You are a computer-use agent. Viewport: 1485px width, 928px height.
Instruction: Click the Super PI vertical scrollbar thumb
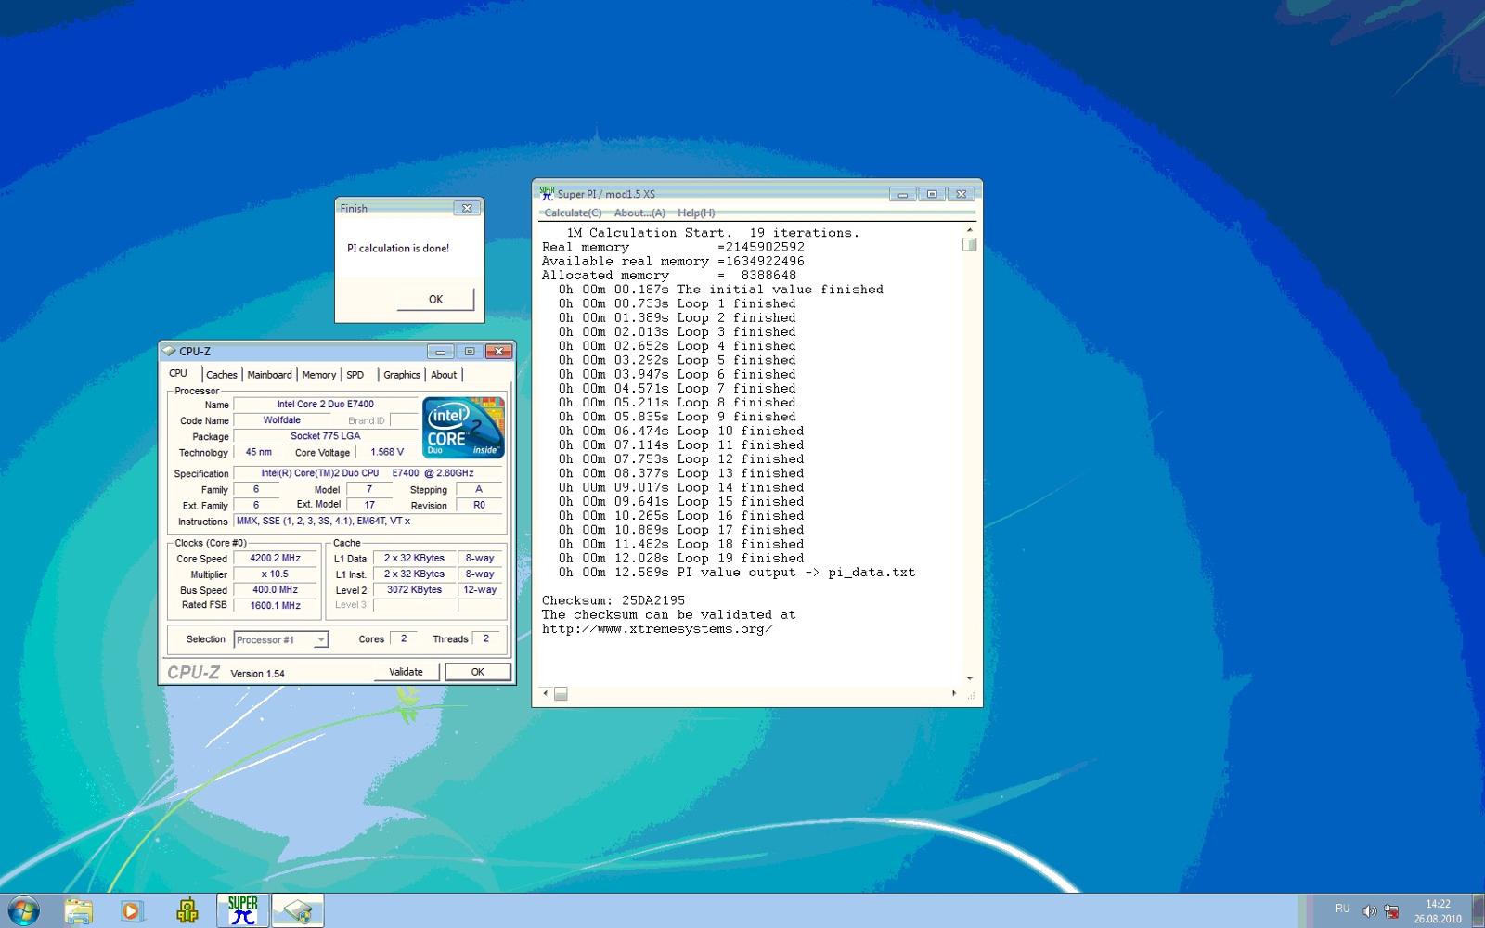(969, 244)
